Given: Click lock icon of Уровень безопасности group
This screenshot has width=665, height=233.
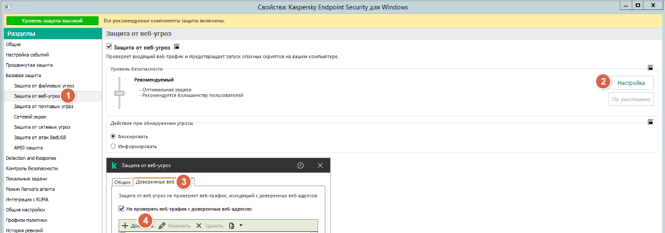Looking at the screenshot, I should point(651,68).
